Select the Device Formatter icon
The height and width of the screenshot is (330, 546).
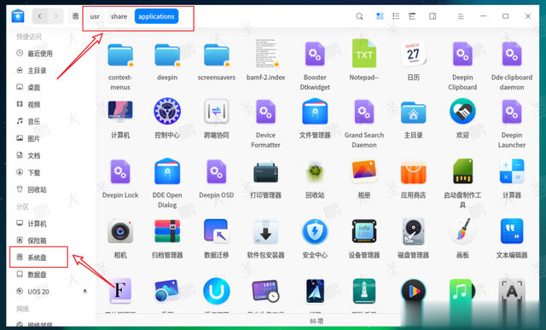pos(265,112)
